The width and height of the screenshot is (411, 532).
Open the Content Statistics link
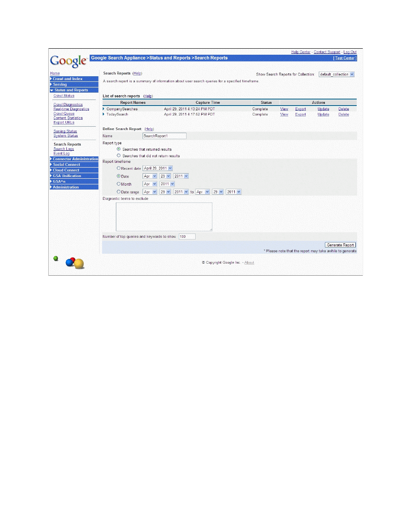[68, 118]
